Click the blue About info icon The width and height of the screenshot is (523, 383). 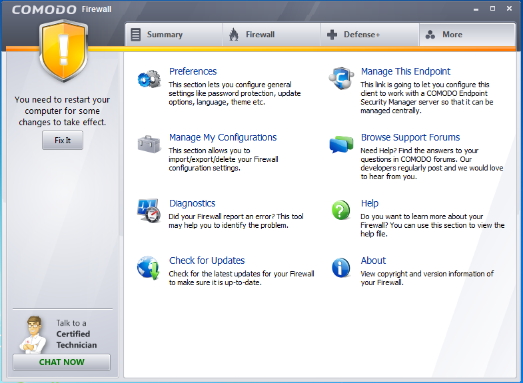pyautogui.click(x=341, y=268)
